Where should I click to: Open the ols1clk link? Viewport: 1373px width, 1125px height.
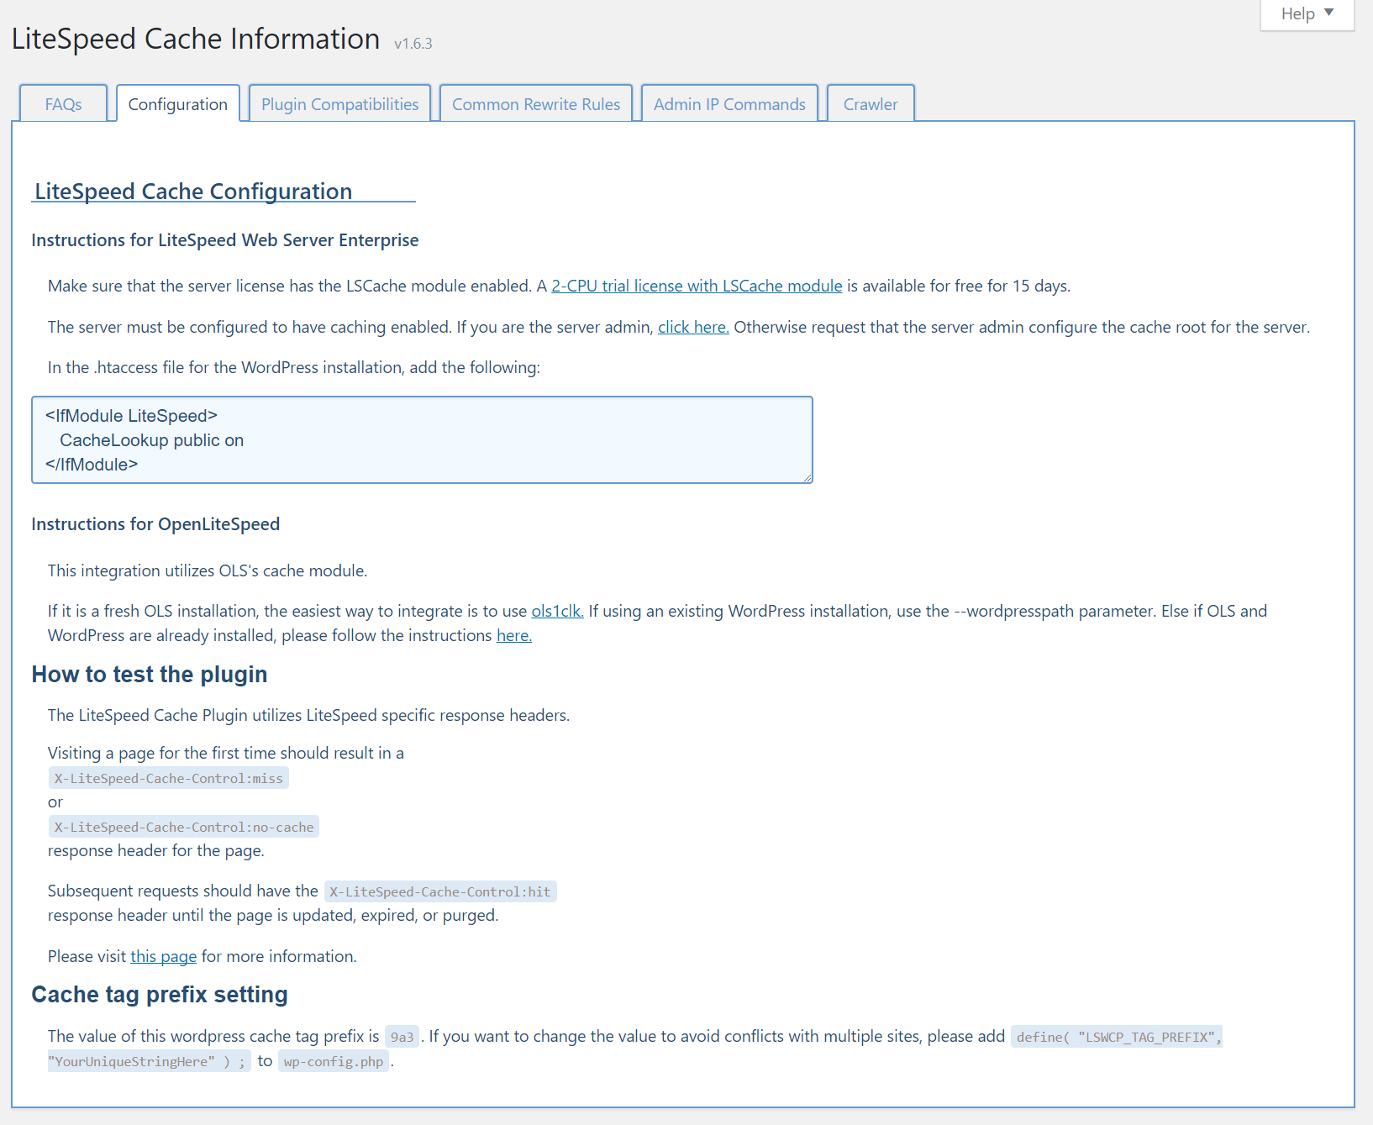[557, 611]
